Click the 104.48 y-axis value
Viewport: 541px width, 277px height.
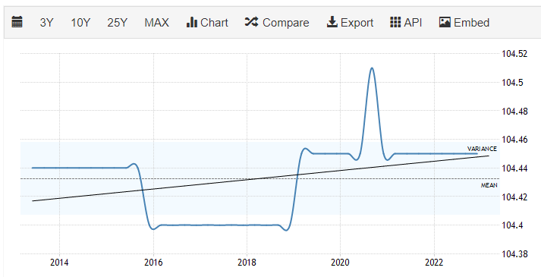pyautogui.click(x=514, y=111)
